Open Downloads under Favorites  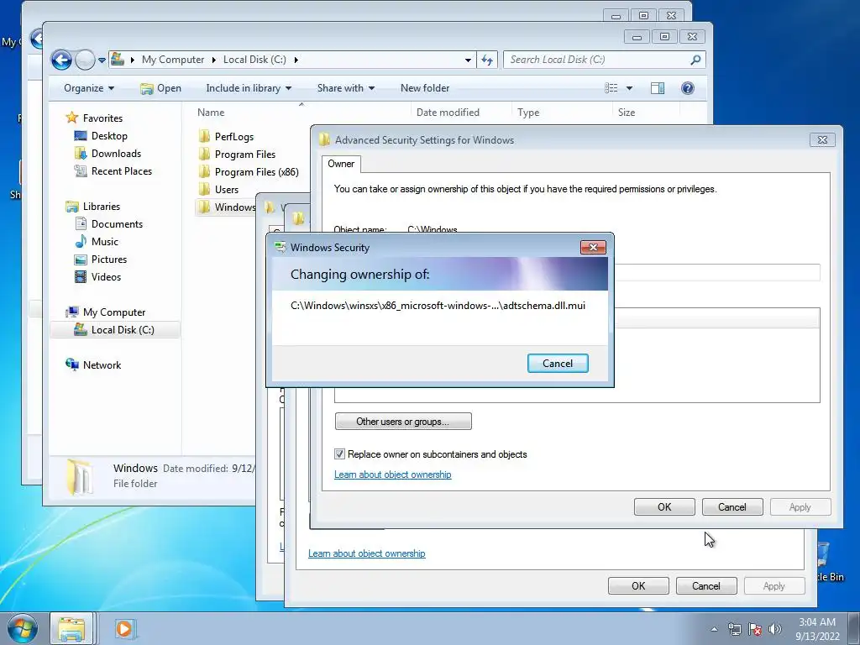[x=116, y=154]
